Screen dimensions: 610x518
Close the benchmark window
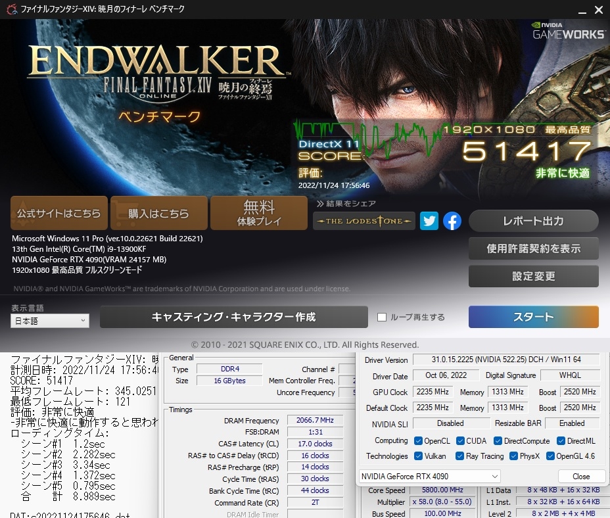pos(599,10)
